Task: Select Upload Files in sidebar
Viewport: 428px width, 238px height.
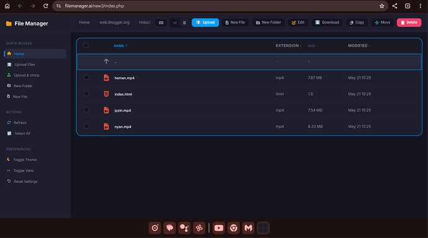Action: (25, 64)
